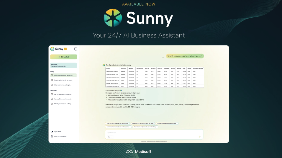Click the large Sunny logo in the banner
Viewport: 282px width, 158px height.
113,18
